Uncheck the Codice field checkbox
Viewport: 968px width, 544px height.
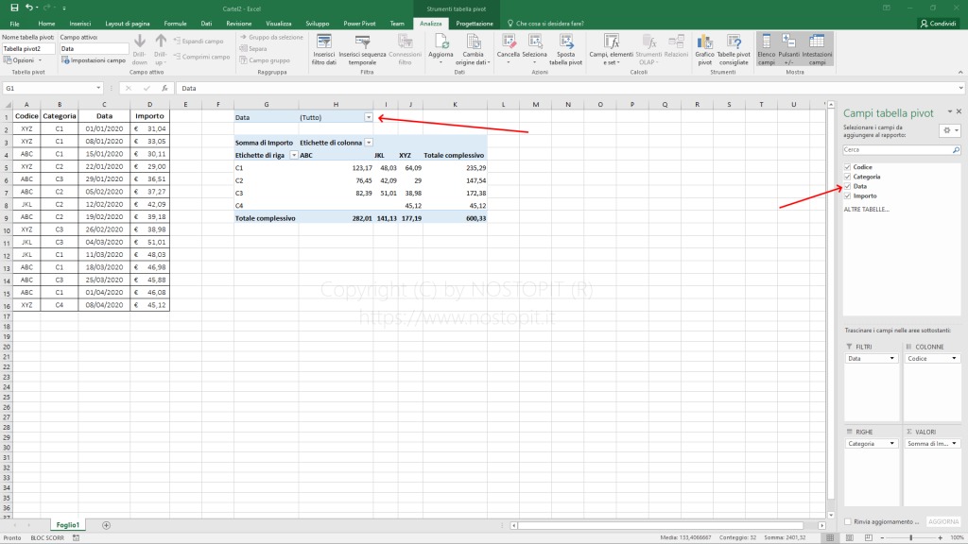848,167
